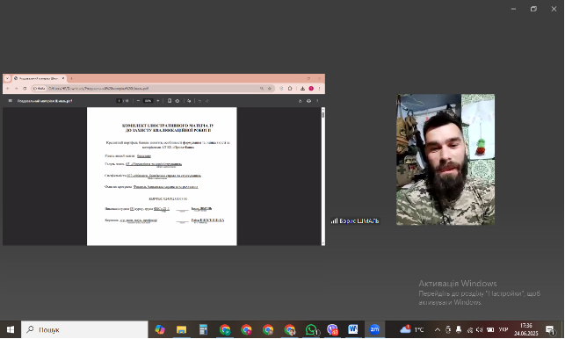Show hidden system tray icons
This screenshot has width=565, height=339.
tap(438, 329)
